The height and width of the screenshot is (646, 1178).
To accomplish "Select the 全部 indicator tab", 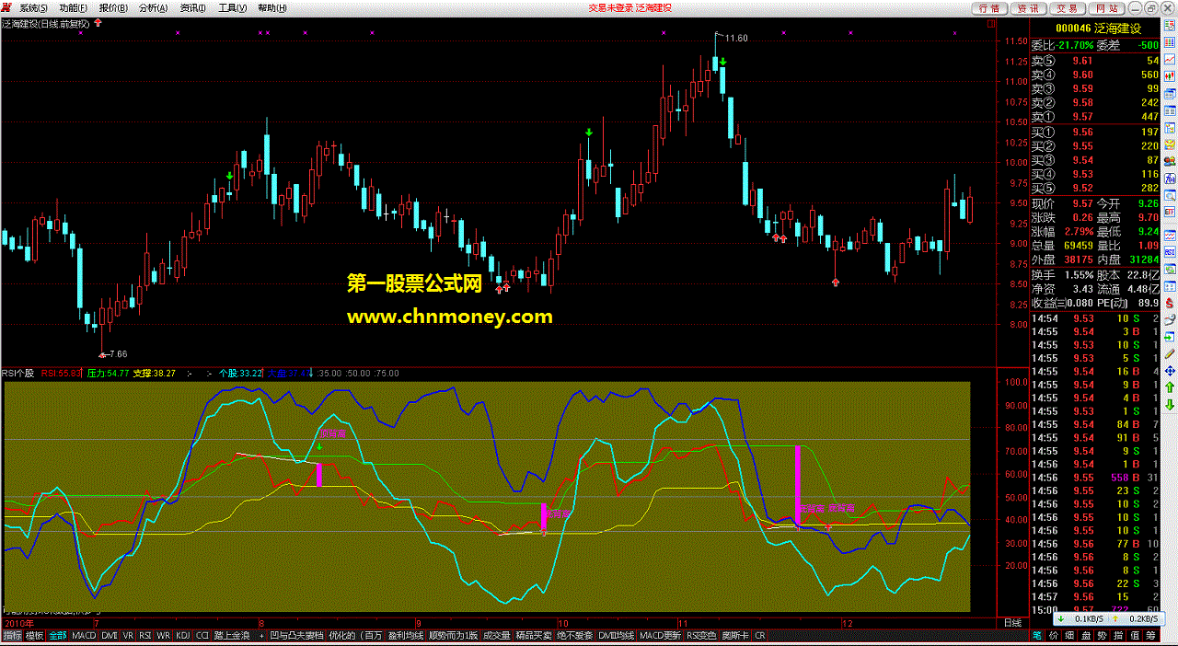I will 58,635.
